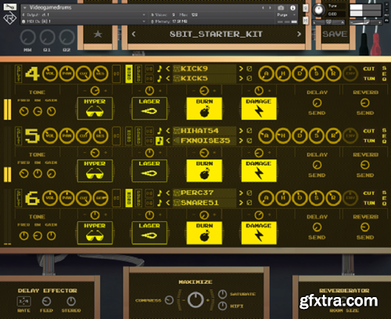The image size is (391, 319).
Task: Click the large MAXIMIZE knob
Action: pyautogui.click(x=195, y=299)
